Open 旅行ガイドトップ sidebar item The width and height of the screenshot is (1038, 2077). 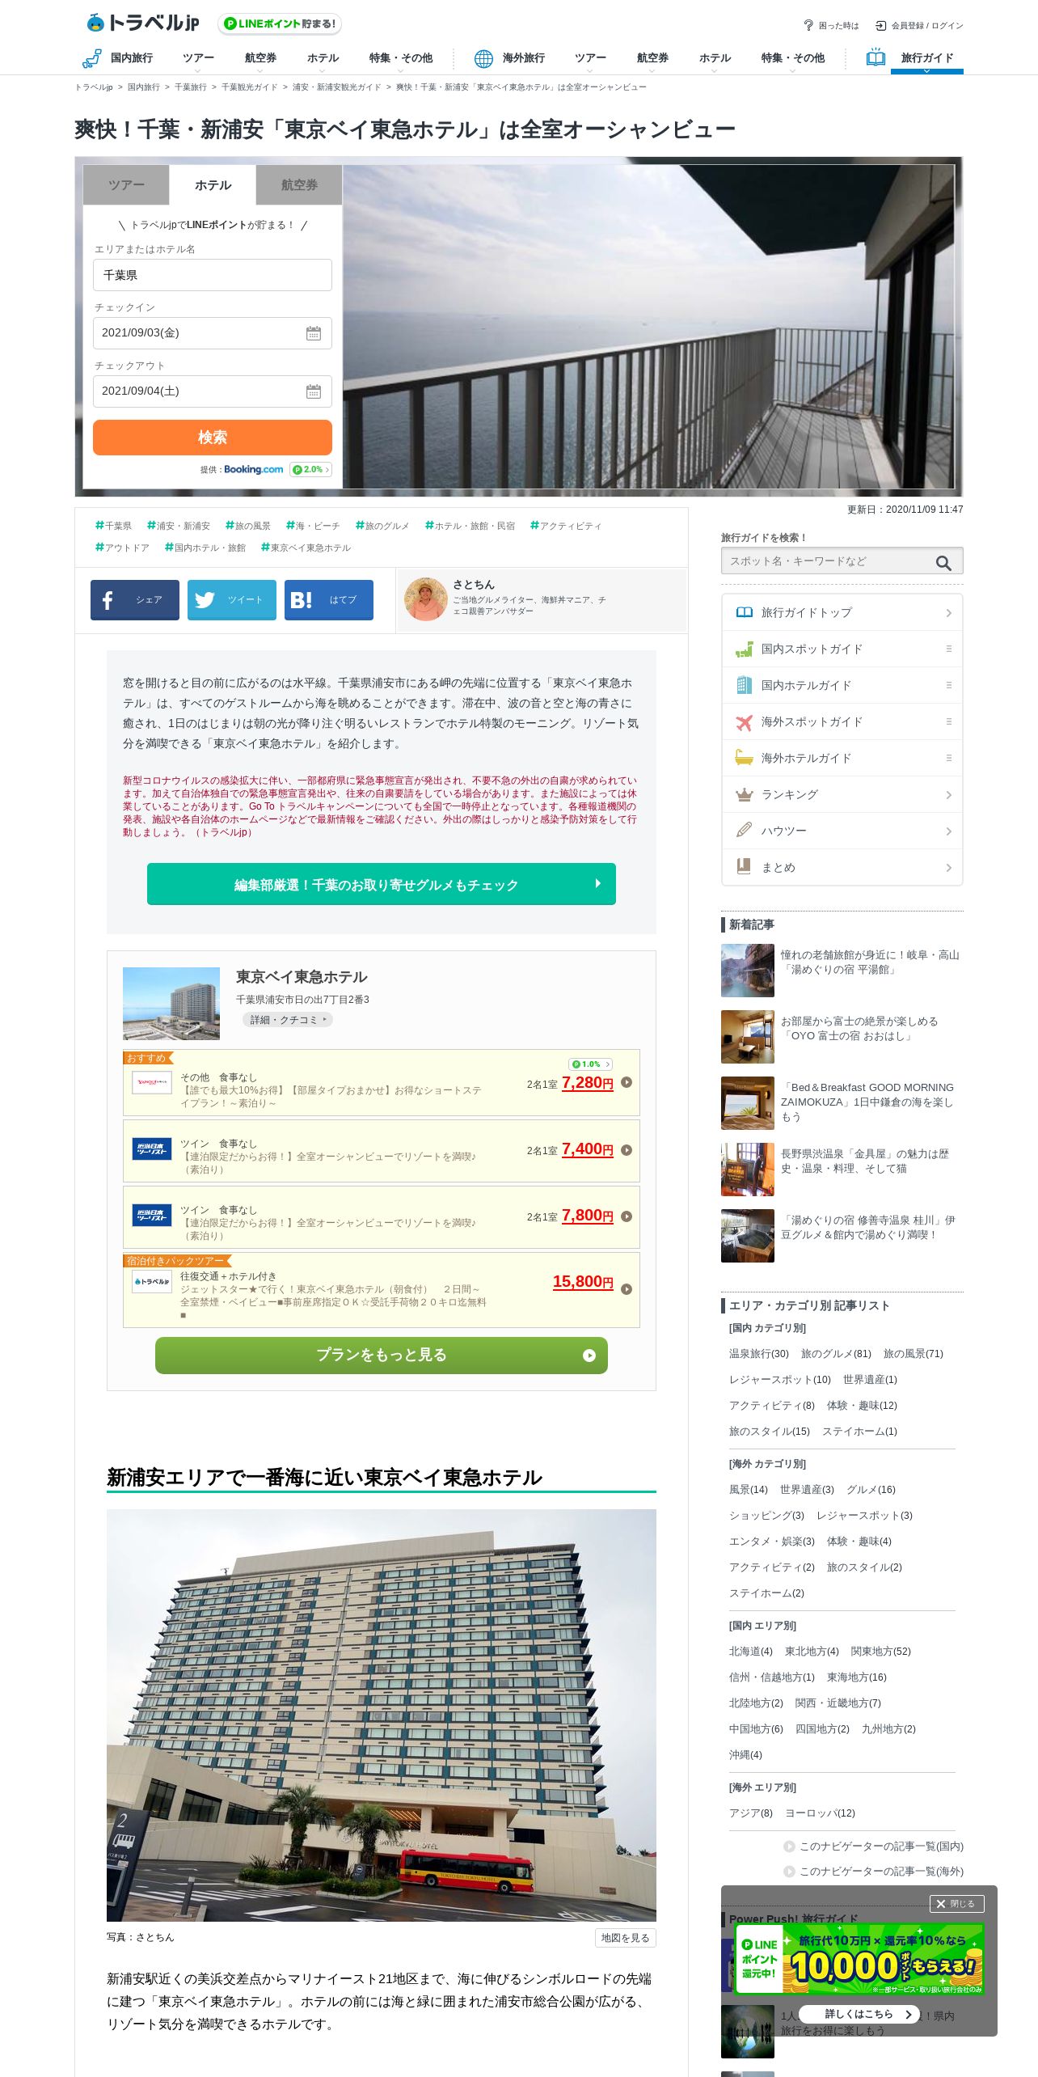click(842, 612)
